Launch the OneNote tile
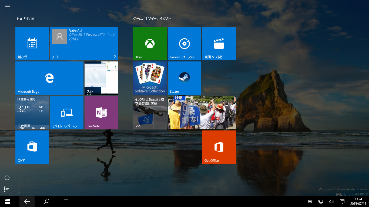 point(101,112)
